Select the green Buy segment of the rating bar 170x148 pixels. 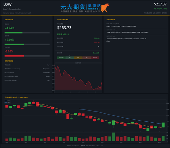(x=70, y=58)
